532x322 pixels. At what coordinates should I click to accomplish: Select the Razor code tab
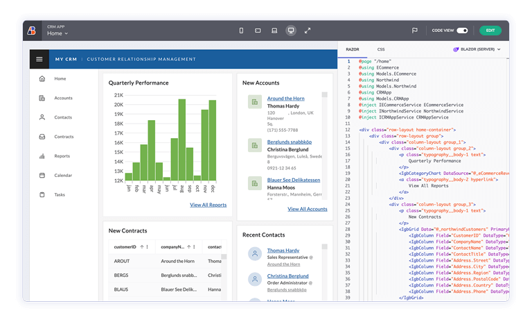[353, 50]
